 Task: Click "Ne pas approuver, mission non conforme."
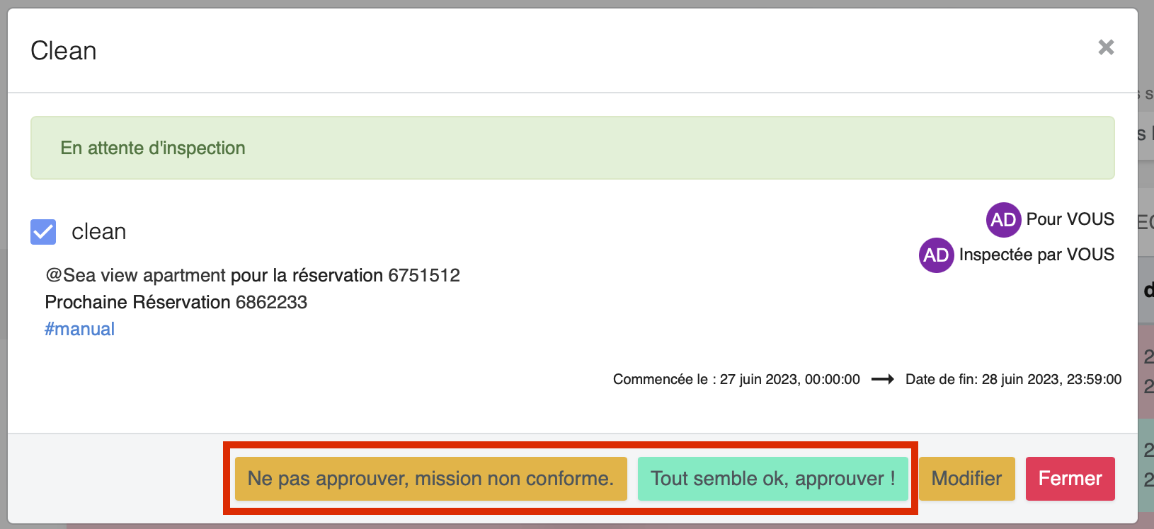[430, 479]
